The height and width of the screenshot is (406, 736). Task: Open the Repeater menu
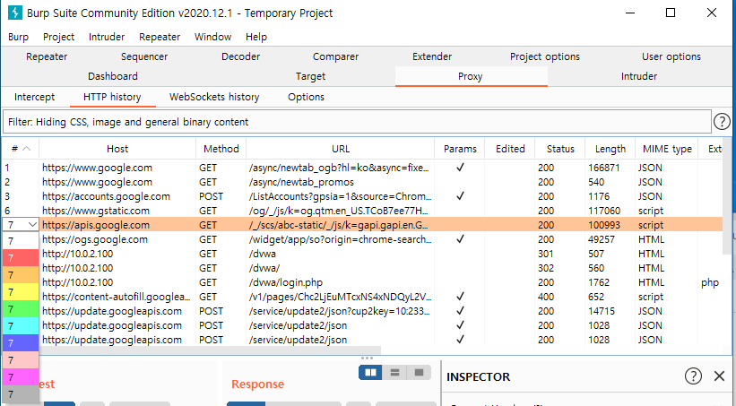coord(160,37)
